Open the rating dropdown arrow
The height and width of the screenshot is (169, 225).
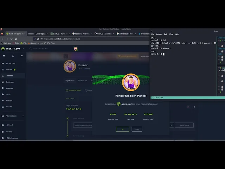coord(171,125)
